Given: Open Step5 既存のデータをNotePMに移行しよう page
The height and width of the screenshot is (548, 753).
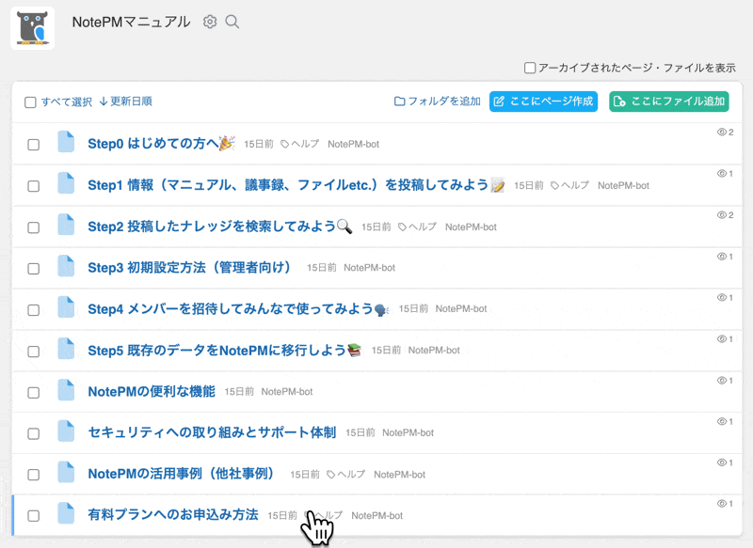Looking at the screenshot, I should pyautogui.click(x=224, y=351).
